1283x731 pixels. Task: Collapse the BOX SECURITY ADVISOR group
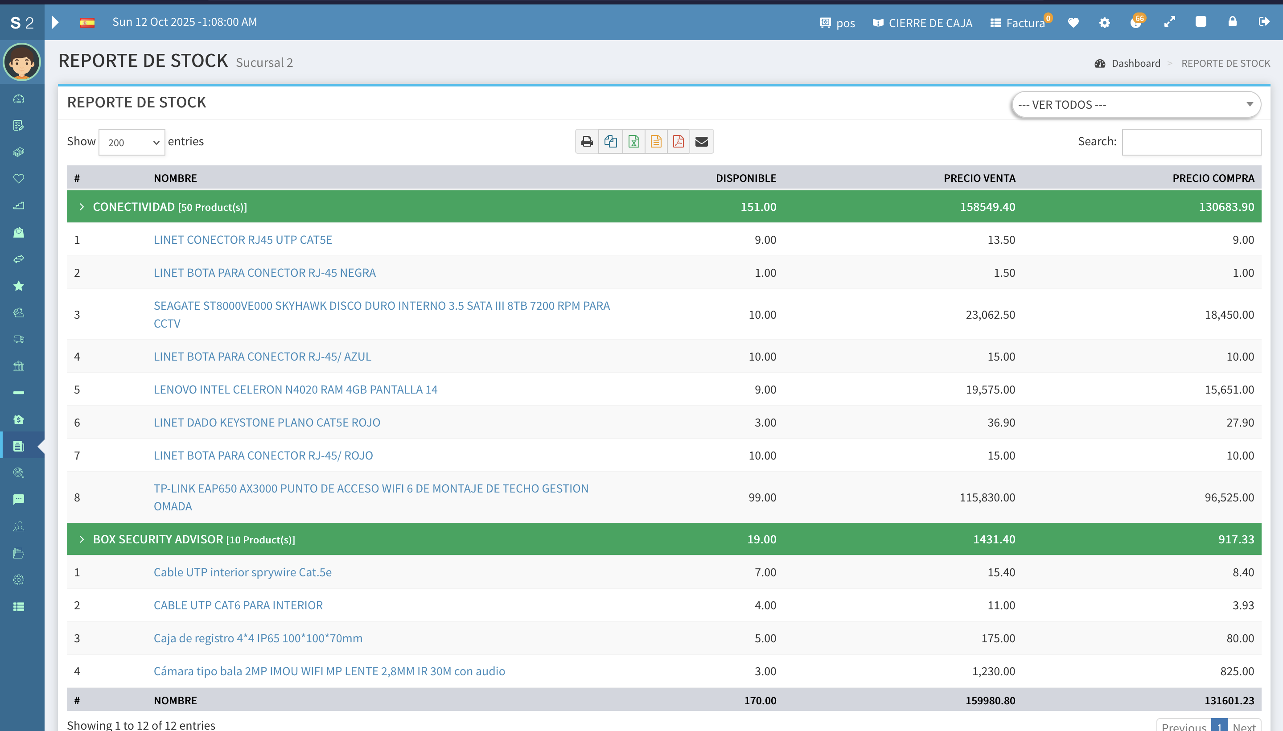[82, 539]
